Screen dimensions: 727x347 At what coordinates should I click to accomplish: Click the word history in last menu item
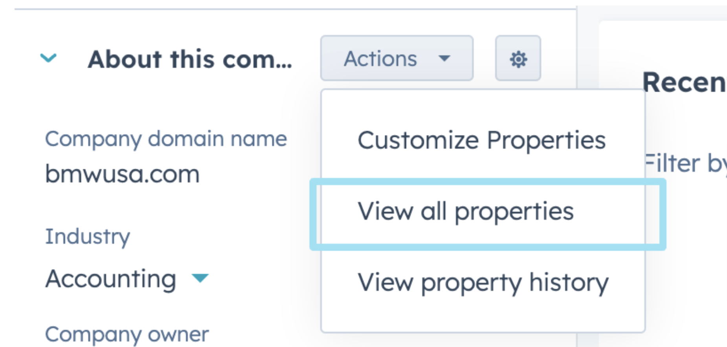569,283
